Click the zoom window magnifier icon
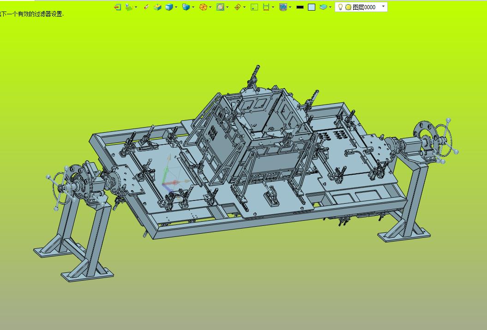487x330 pixels. (x=220, y=7)
